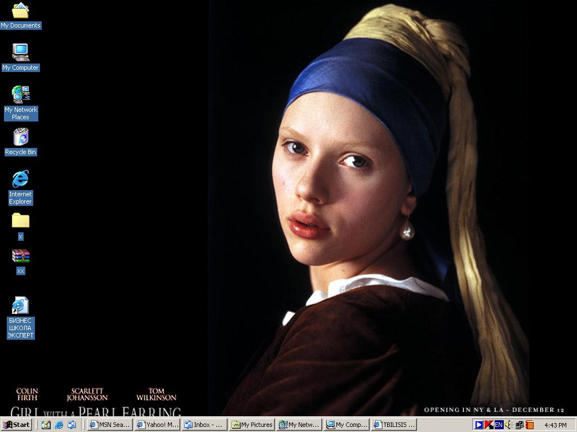This screenshot has height=432, width=577.
Task: Click the Show Desktop quick launch icon
Action: coord(46,425)
